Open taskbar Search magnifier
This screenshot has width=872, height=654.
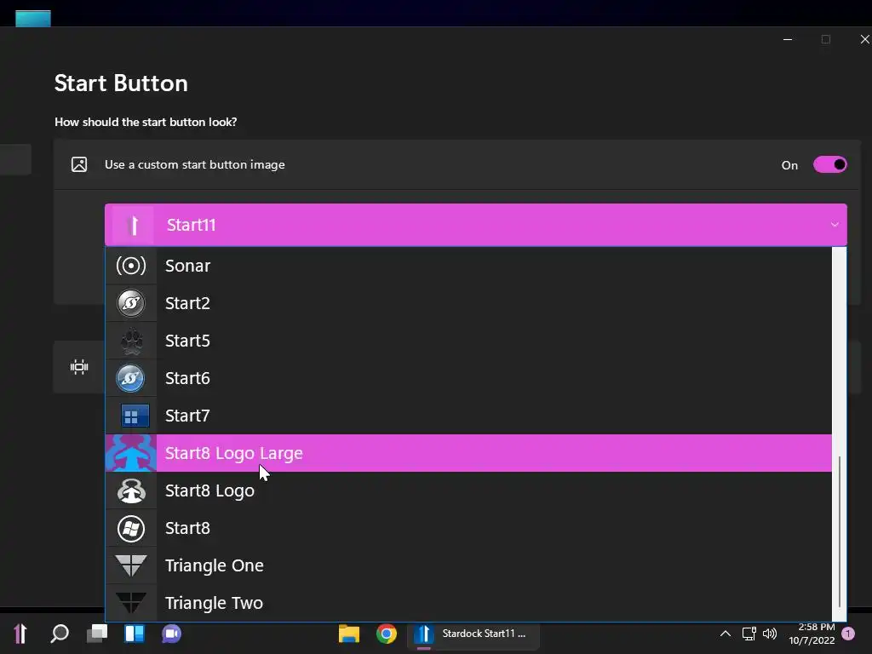pyautogui.click(x=59, y=634)
